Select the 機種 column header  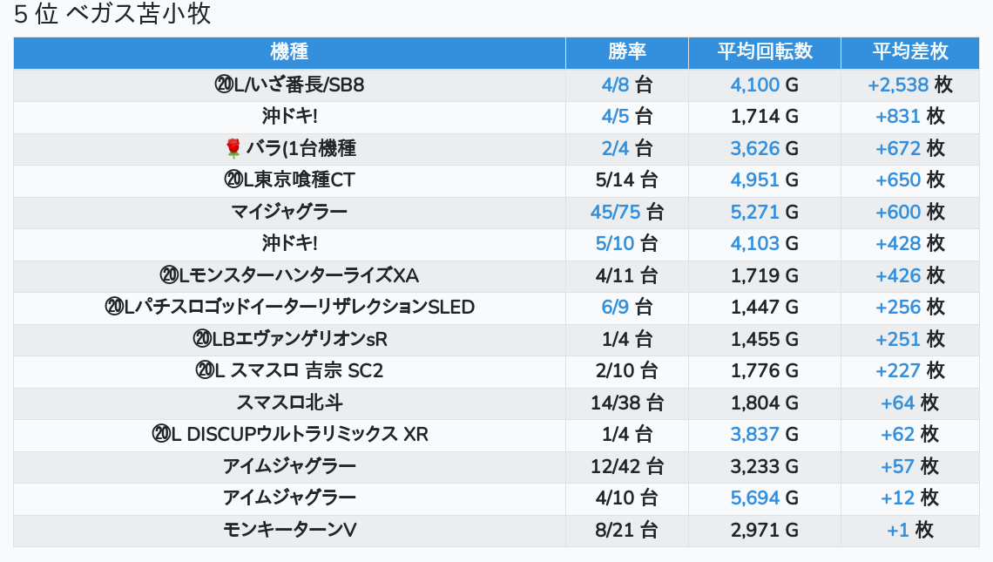pyautogui.click(x=289, y=52)
